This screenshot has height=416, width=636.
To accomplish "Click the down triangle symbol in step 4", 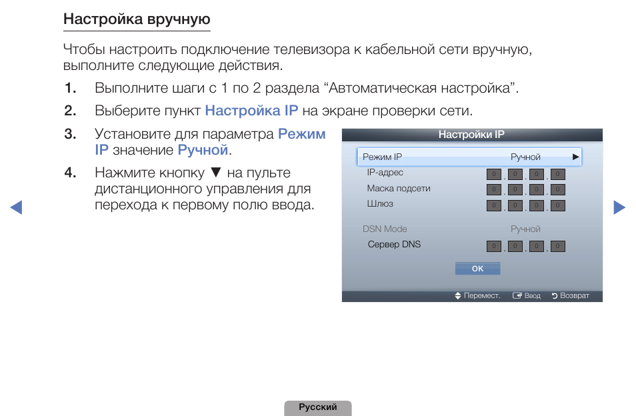I will pos(215,173).
